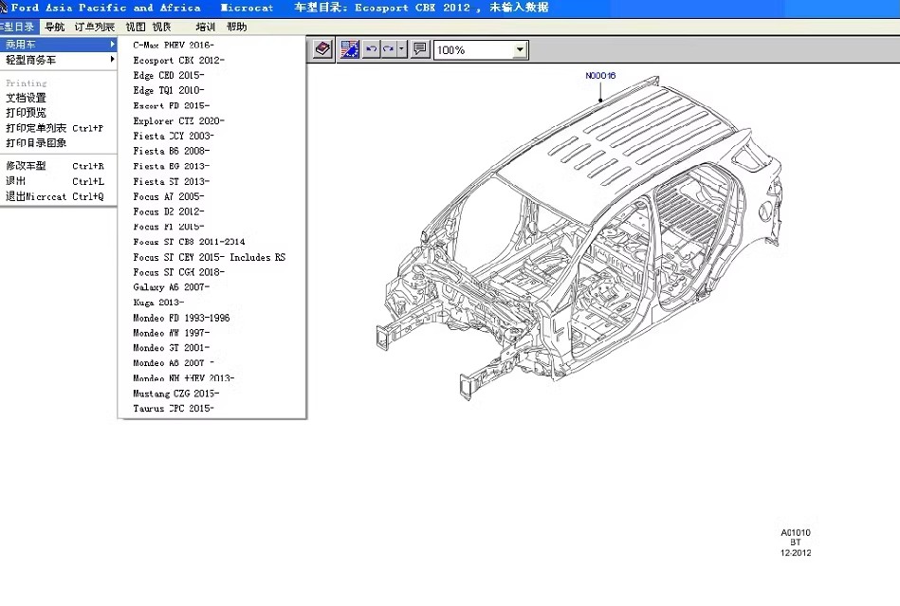Expand 轻型商务车 submenu arrow
The image size is (900, 606).
coord(113,59)
